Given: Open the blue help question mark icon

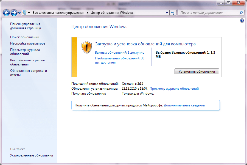Looking at the screenshot, I should [242, 21].
